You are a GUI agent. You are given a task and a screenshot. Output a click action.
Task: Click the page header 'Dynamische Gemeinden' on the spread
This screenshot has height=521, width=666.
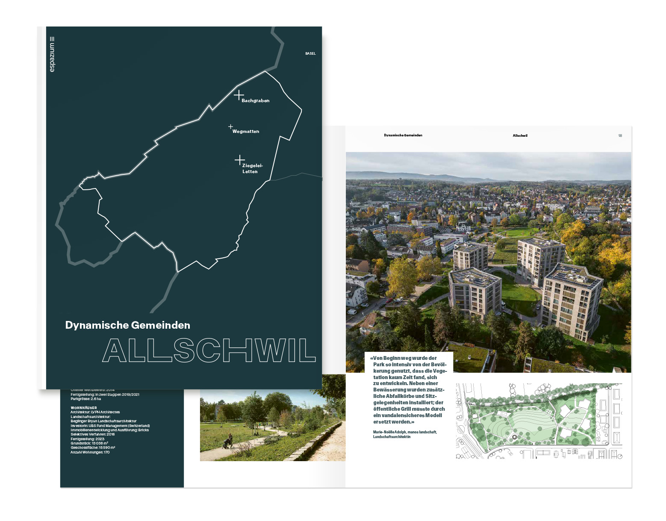click(403, 135)
